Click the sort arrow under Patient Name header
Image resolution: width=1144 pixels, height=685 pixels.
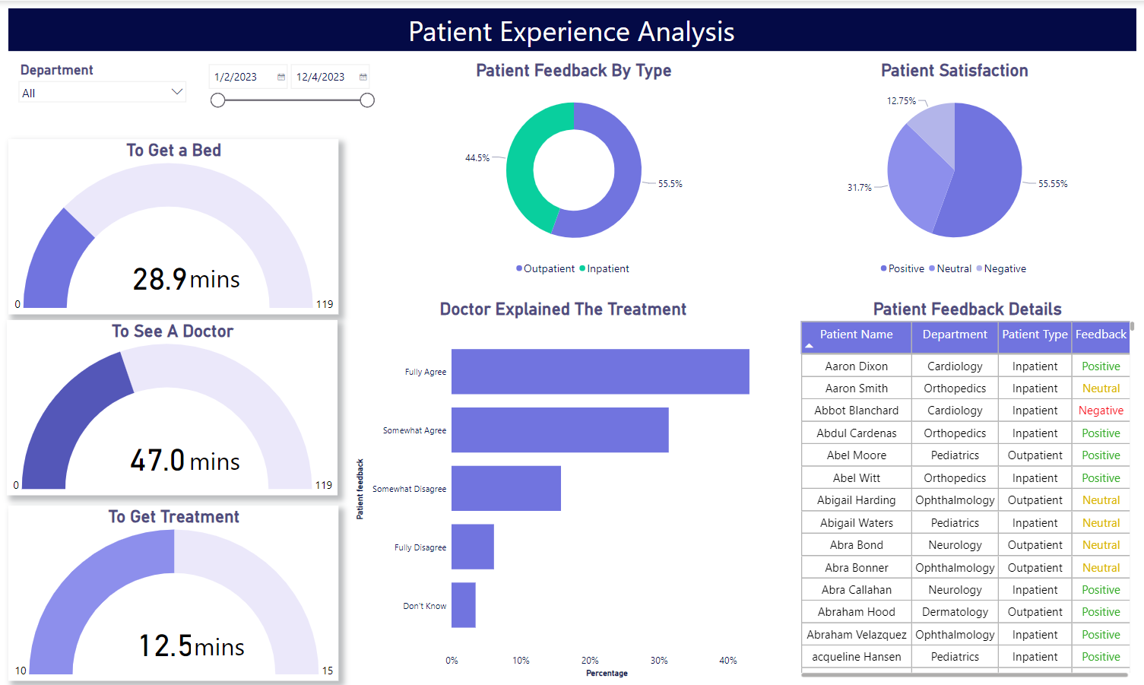coord(810,346)
